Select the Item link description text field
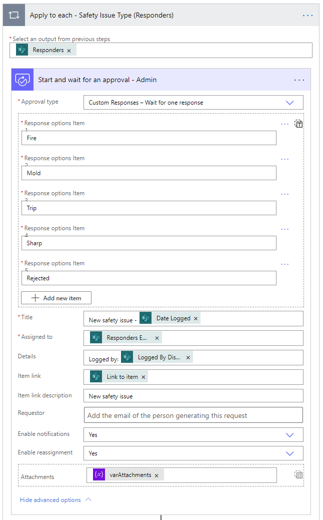This screenshot has width=323, height=520. [193, 396]
